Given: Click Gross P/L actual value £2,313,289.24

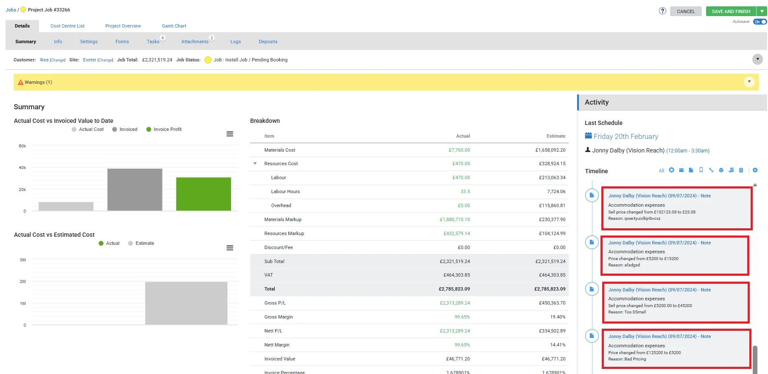Looking at the screenshot, I should pos(455,303).
